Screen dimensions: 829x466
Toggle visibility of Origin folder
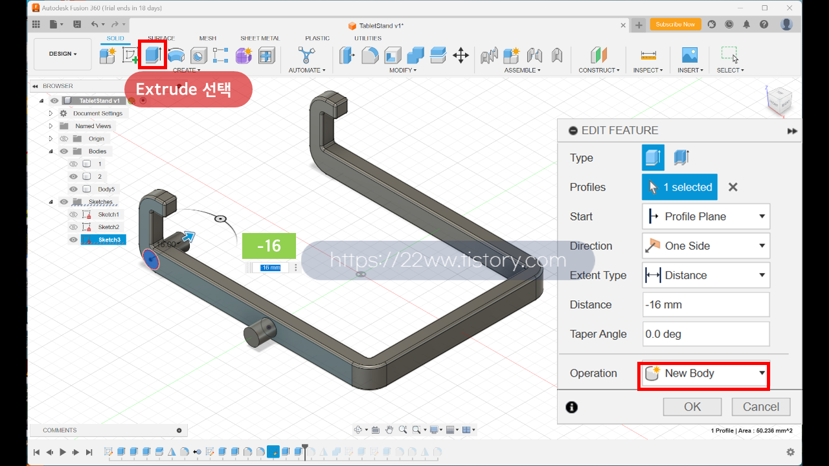64,139
